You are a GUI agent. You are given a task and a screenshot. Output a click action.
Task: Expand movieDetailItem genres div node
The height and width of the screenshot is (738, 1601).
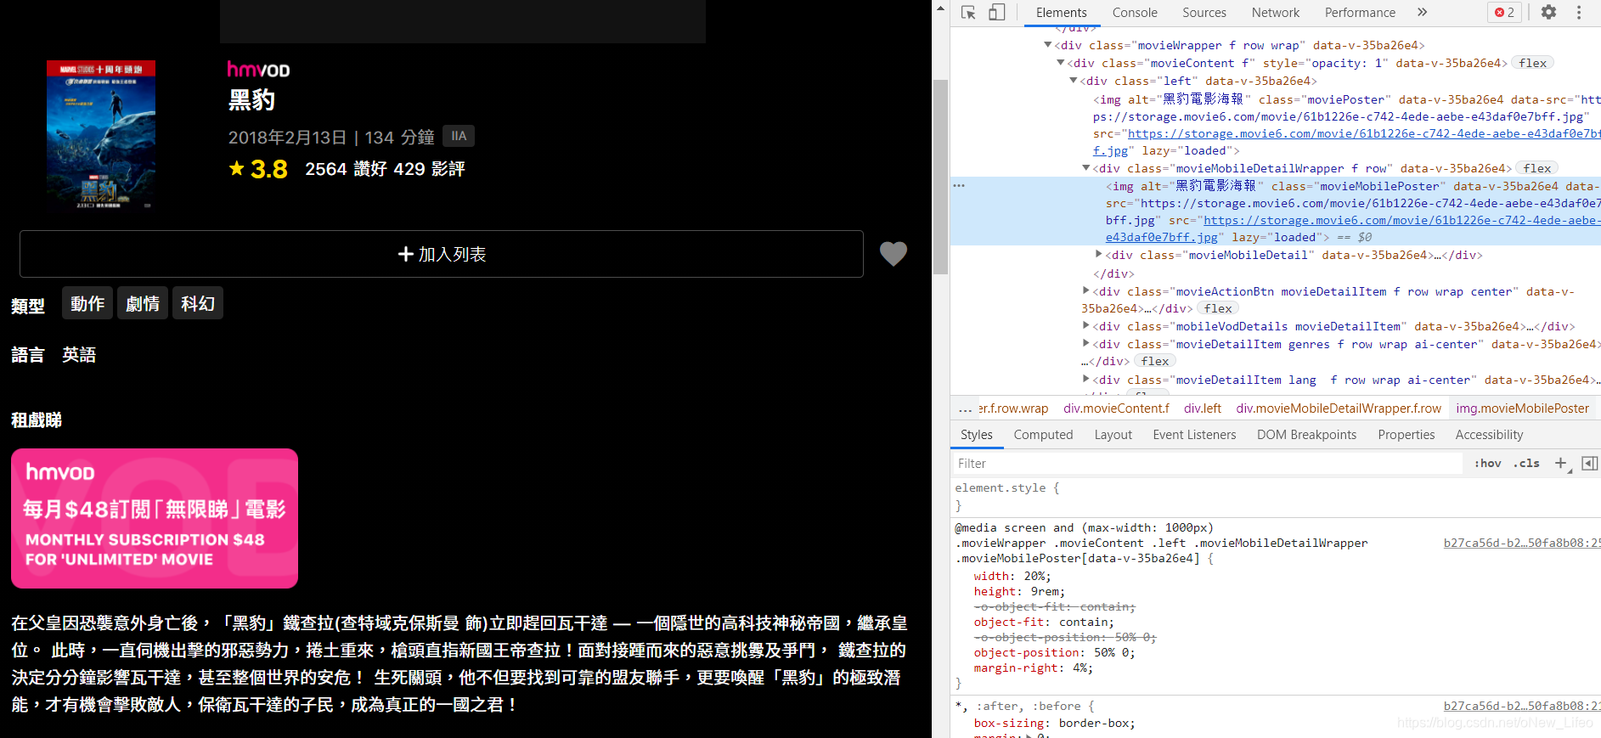coord(1086,343)
